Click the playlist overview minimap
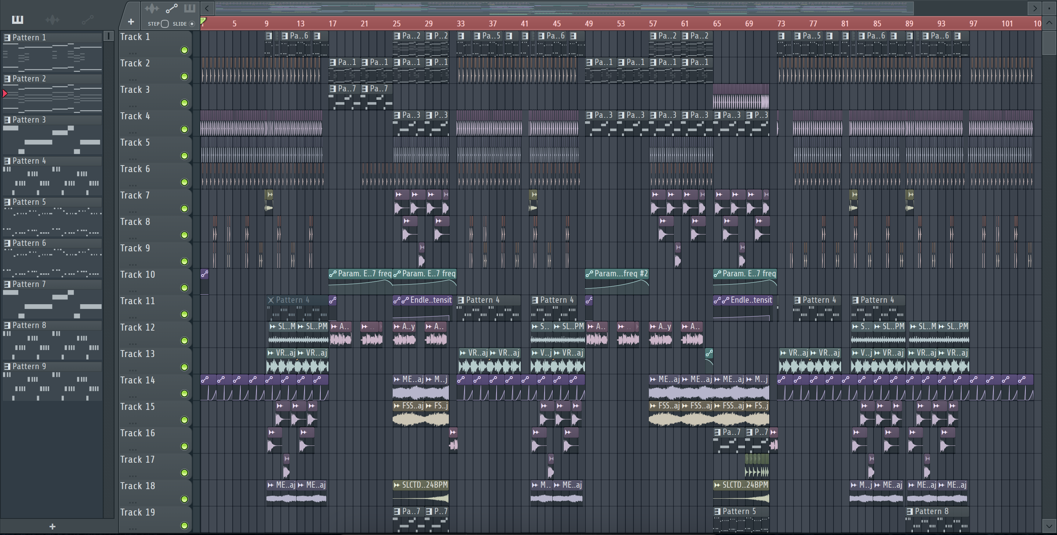 [x=564, y=8]
